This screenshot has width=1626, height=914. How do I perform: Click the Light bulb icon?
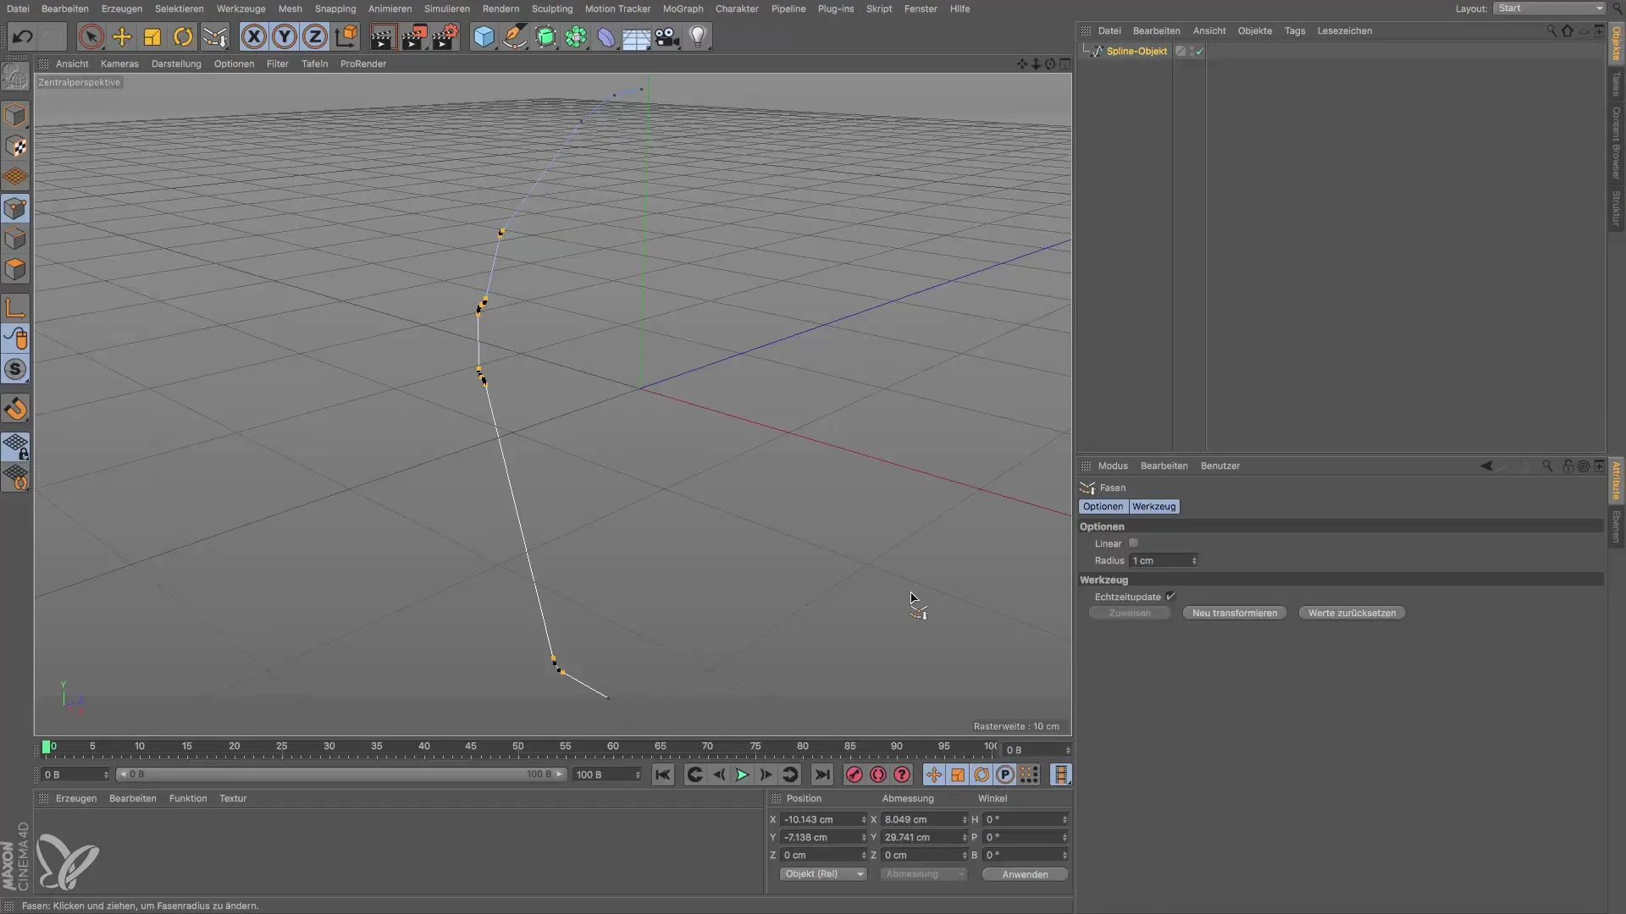pyautogui.click(x=698, y=36)
